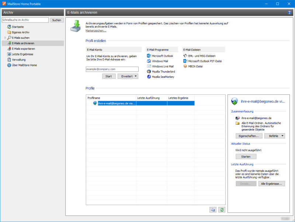
Task: Expand the E-Mails suchen tree node
Action: click(5, 38)
